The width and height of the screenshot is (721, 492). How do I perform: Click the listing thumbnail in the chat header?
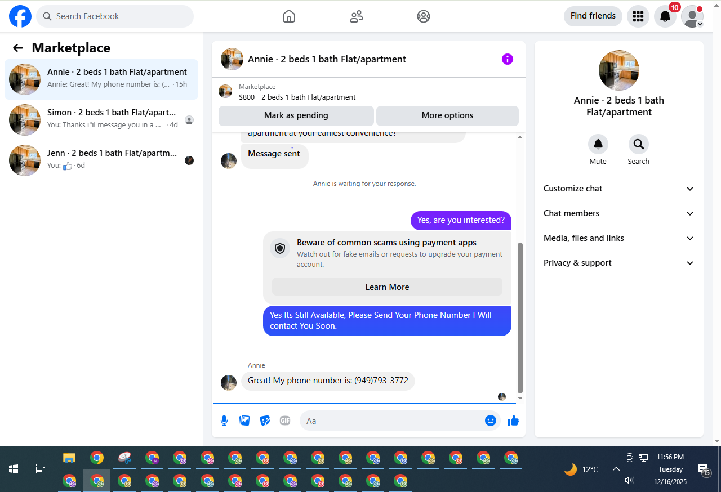coord(232,59)
